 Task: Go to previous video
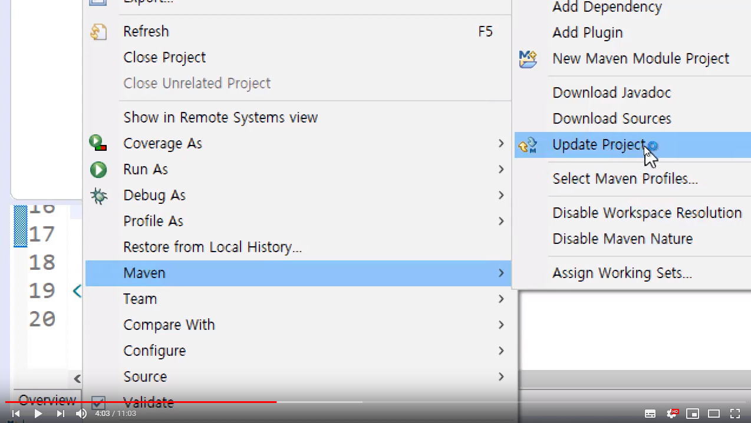pos(16,414)
